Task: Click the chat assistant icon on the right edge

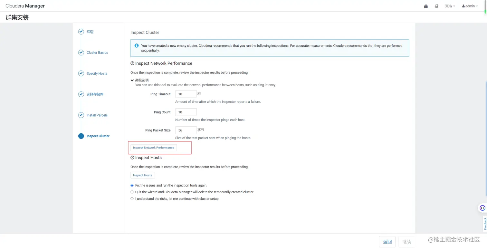Action: pos(482,208)
